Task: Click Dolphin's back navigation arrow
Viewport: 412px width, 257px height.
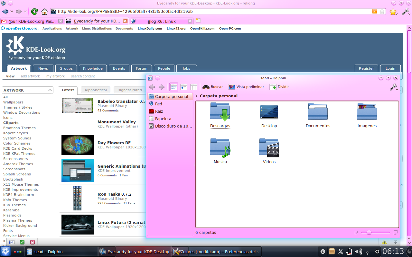Action: coord(152,87)
